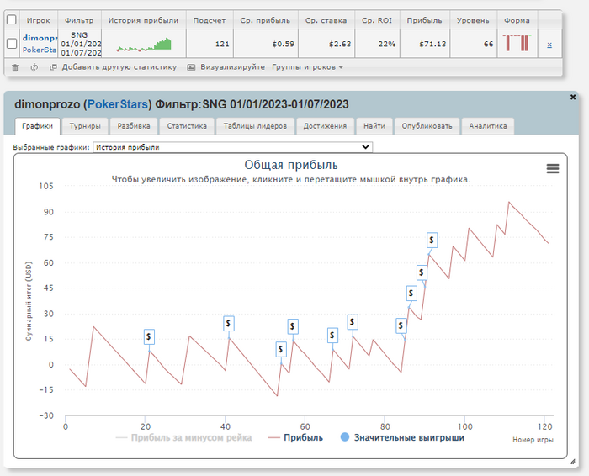Viewport: 589px width, 476px height.
Task: Open the dimonprozo player link in table
Action: 40,38
